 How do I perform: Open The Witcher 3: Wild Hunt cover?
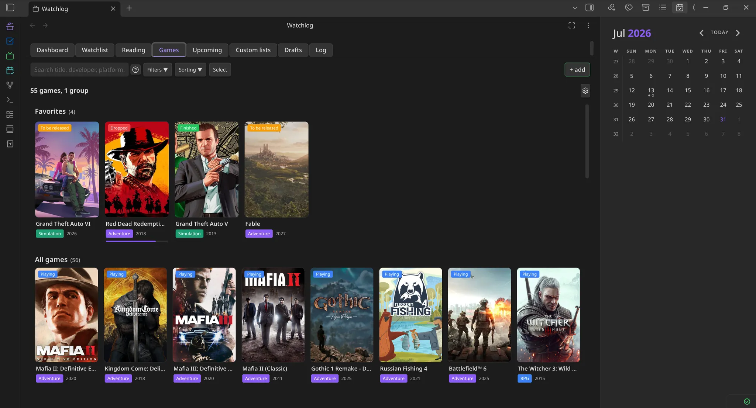click(548, 315)
